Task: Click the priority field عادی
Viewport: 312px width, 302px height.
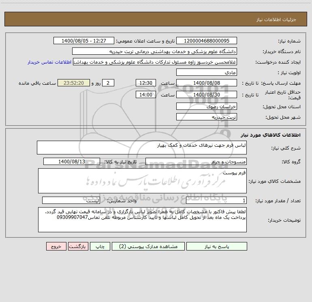Action: pos(207,72)
